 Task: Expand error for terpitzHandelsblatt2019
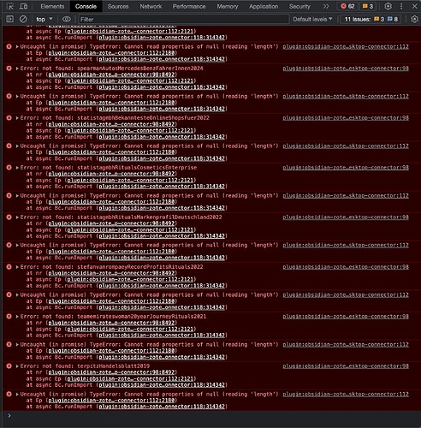pos(17,366)
